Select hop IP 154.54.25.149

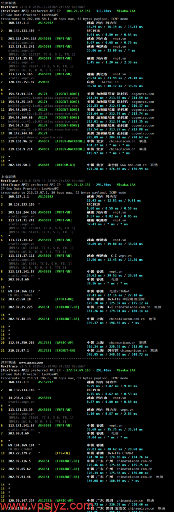tap(20, 102)
